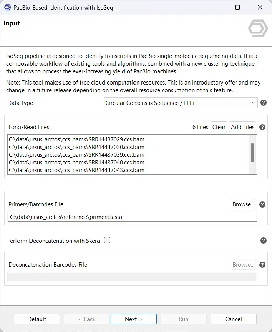This screenshot has width=272, height=332.
Task: Select SRR14437029.ccs.bam in file list
Action: (76, 139)
